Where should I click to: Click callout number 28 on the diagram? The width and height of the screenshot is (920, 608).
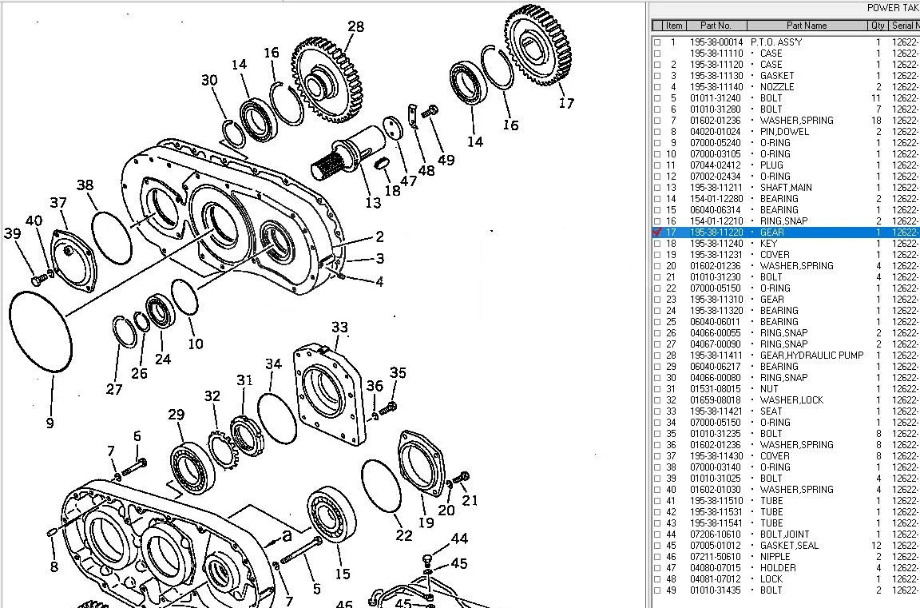point(355,27)
